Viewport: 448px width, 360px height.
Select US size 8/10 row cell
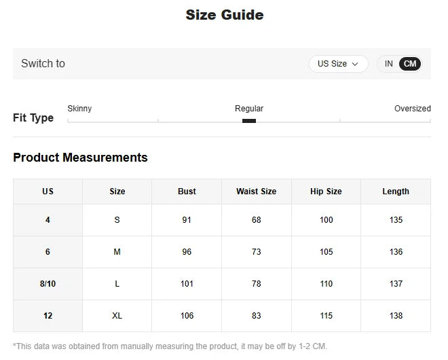point(48,284)
